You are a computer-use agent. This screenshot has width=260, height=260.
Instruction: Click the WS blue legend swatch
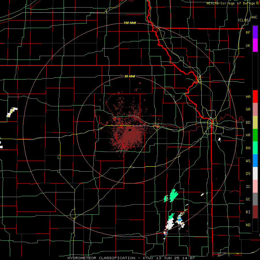click(x=255, y=161)
